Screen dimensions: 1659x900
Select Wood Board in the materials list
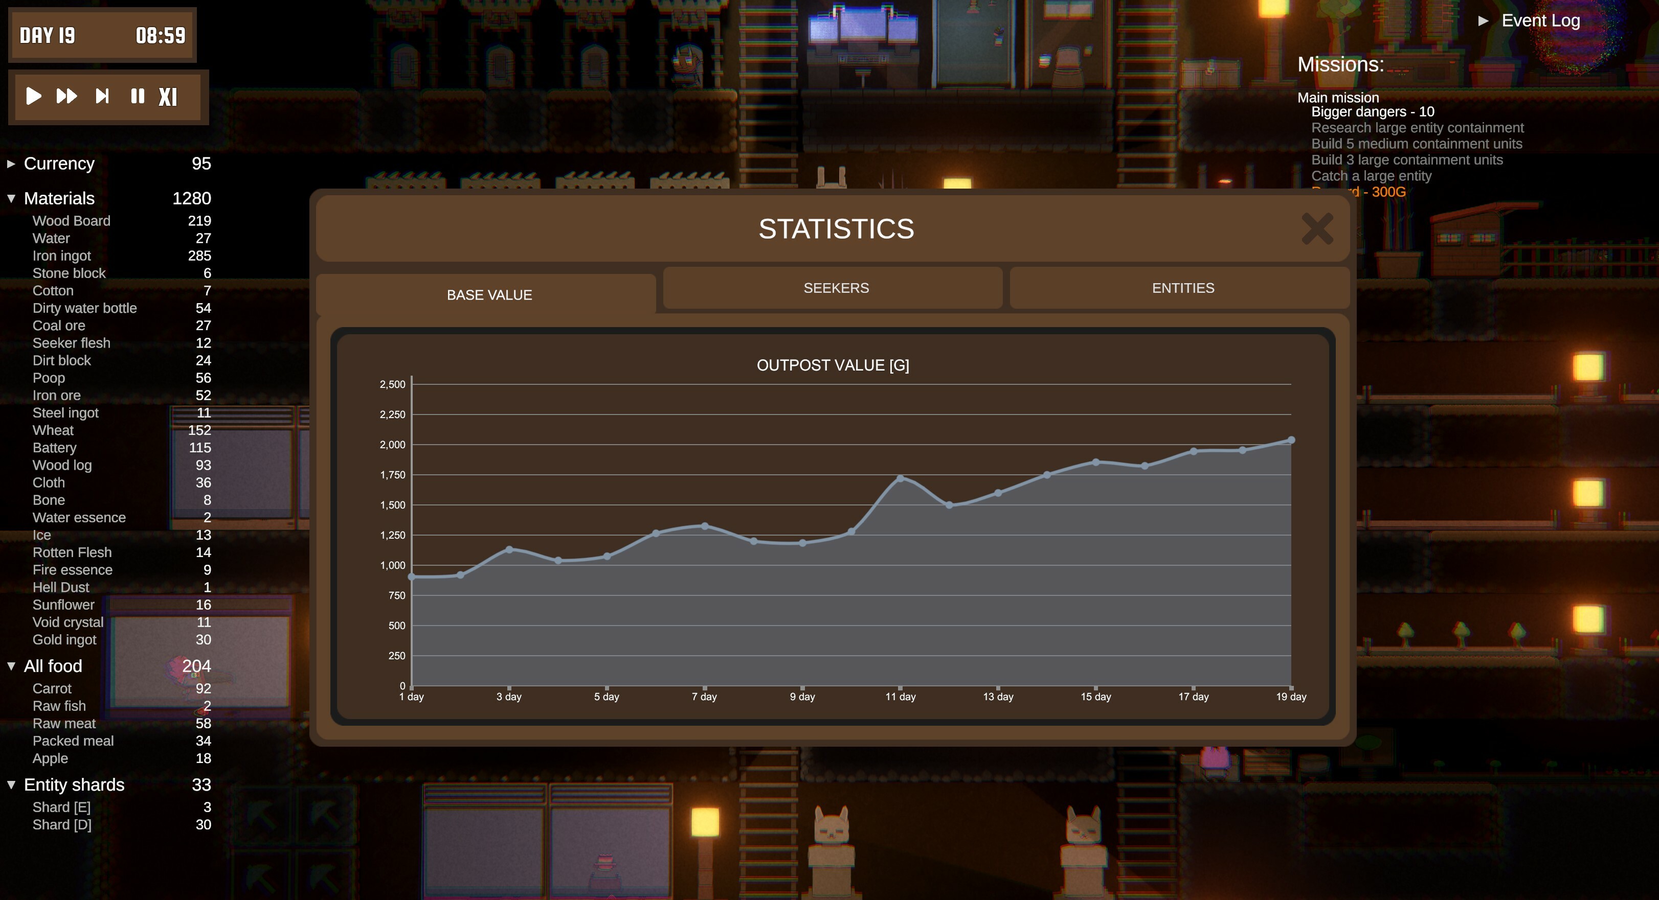tap(72, 220)
